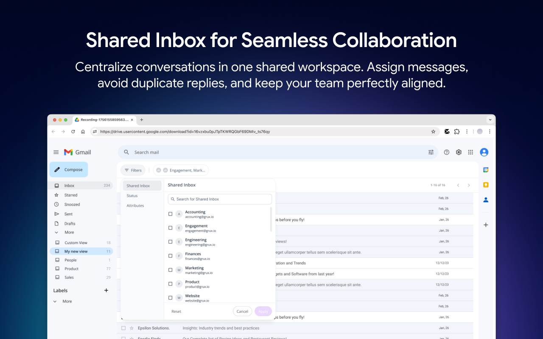The image size is (543, 339).
Task: Tick the Product shared inbox checkbox
Action: (171, 284)
